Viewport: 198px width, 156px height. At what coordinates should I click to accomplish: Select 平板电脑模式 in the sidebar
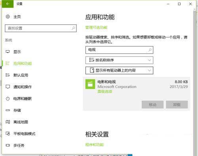[25, 134]
